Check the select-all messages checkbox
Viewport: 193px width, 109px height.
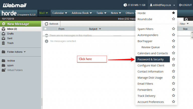pos(45,29)
